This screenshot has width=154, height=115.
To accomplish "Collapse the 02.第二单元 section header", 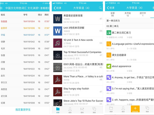I will point(130,26).
